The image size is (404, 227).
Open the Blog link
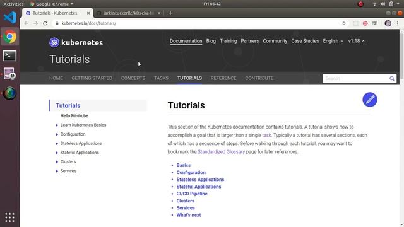point(211,41)
